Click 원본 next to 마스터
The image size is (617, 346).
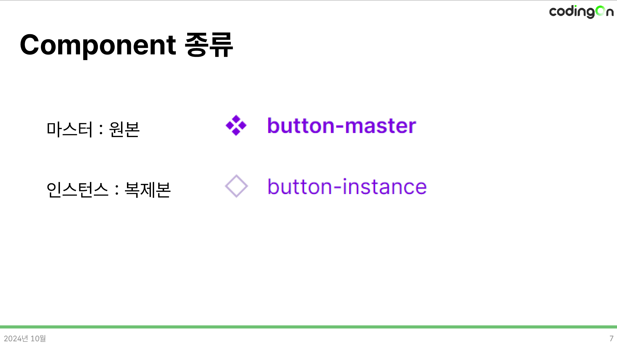click(124, 129)
